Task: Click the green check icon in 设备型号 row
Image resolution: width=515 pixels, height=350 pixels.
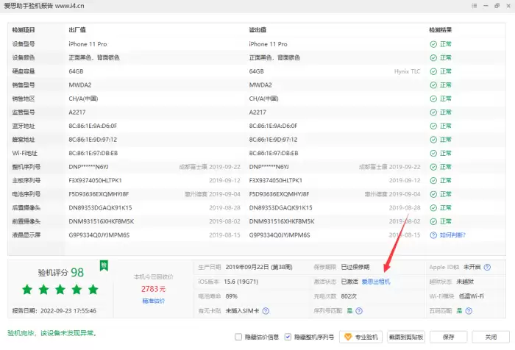Action: click(433, 44)
